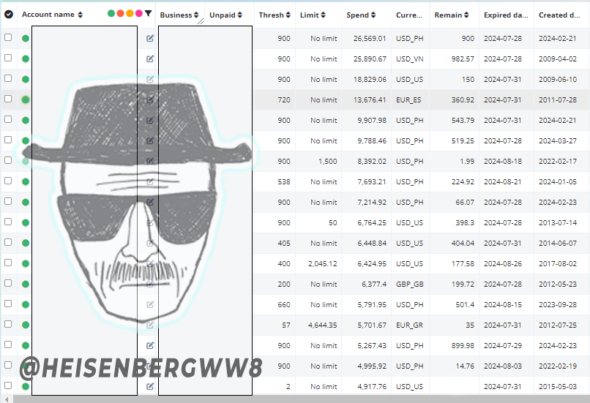Image resolution: width=590 pixels, height=403 pixels.
Task: Click the edit icon in the 5,701.67 spend row
Action: click(x=150, y=325)
